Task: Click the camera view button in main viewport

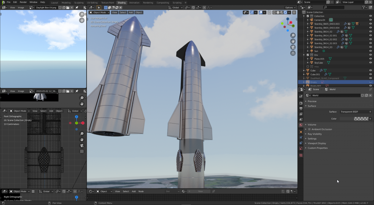Action: (293, 47)
